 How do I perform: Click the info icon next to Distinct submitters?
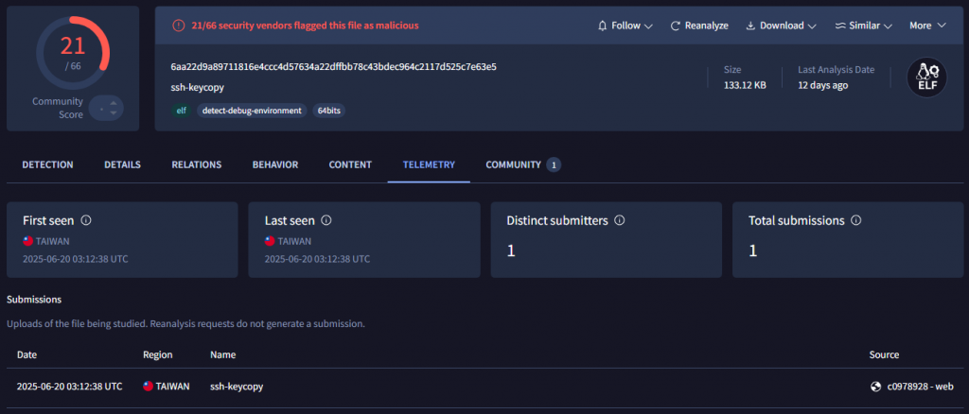click(620, 220)
